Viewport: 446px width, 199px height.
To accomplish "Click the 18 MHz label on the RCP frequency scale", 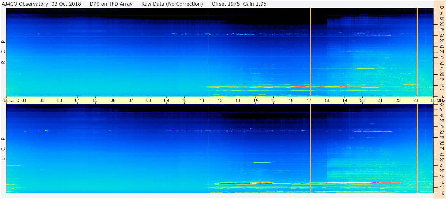I will click(x=442, y=85).
